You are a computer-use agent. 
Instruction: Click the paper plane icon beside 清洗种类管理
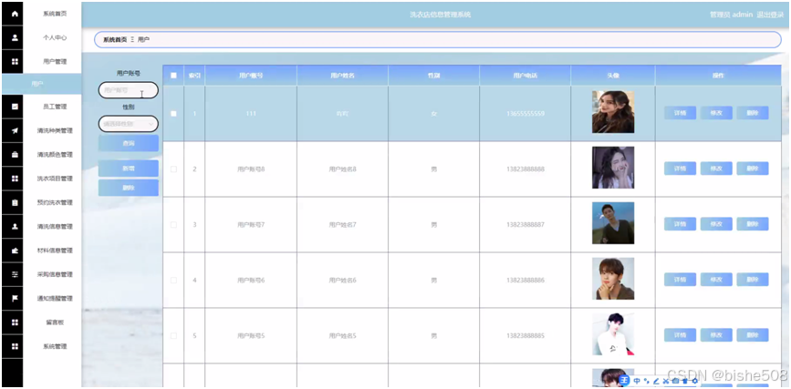coord(15,130)
